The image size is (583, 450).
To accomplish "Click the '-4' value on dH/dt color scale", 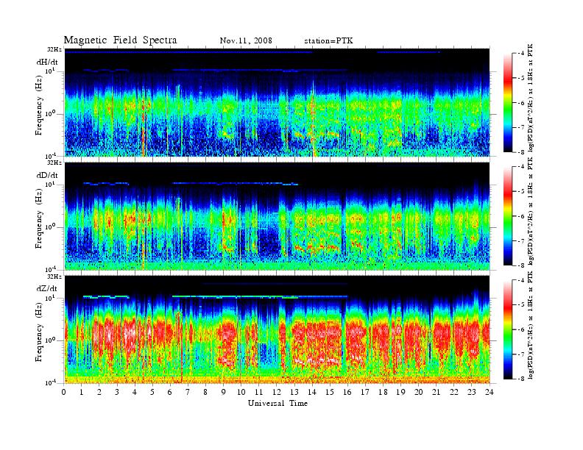I will coord(520,54).
